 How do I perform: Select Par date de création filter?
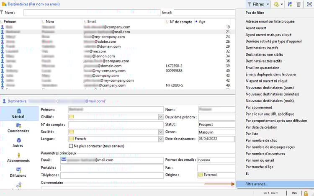[261, 127]
